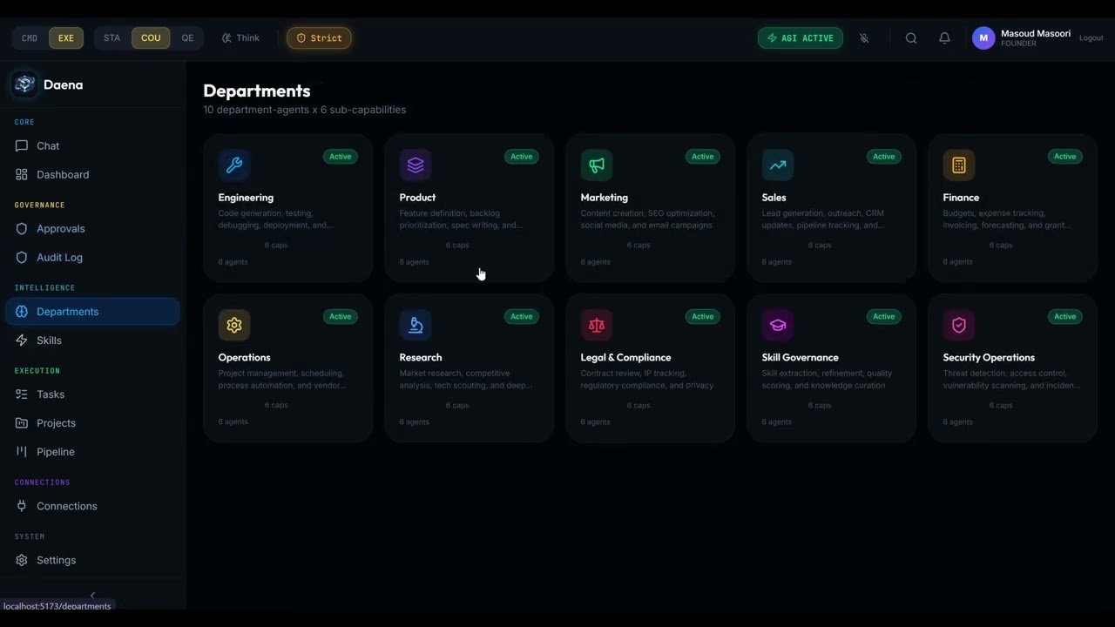This screenshot has width=1115, height=627.
Task: Click the Settings gear icon in sidebar
Action: pos(22,560)
